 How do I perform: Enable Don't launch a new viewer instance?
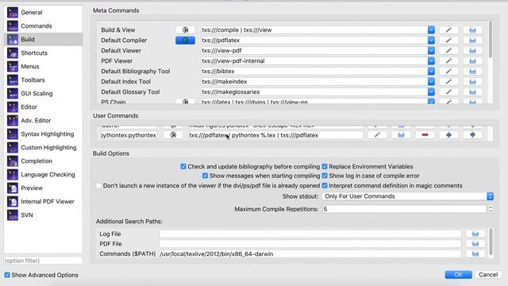click(98, 185)
